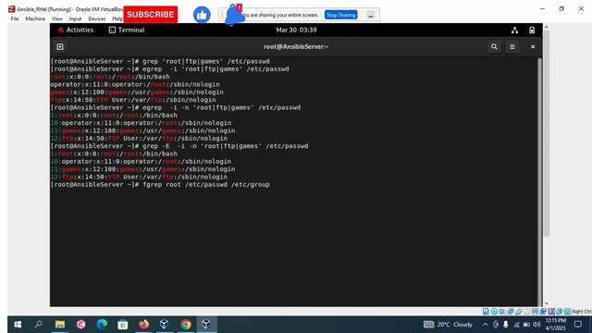Open VirtualBox Devices menu

pyautogui.click(x=96, y=18)
